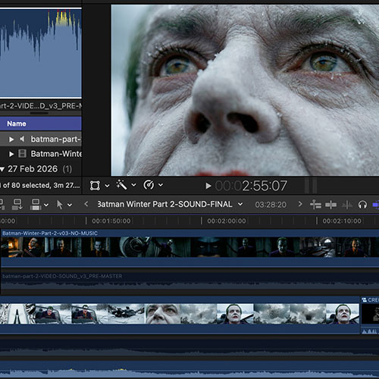The width and height of the screenshot is (379, 379).
Task: Select the Transform tool icon below the viewer
Action: (x=95, y=186)
